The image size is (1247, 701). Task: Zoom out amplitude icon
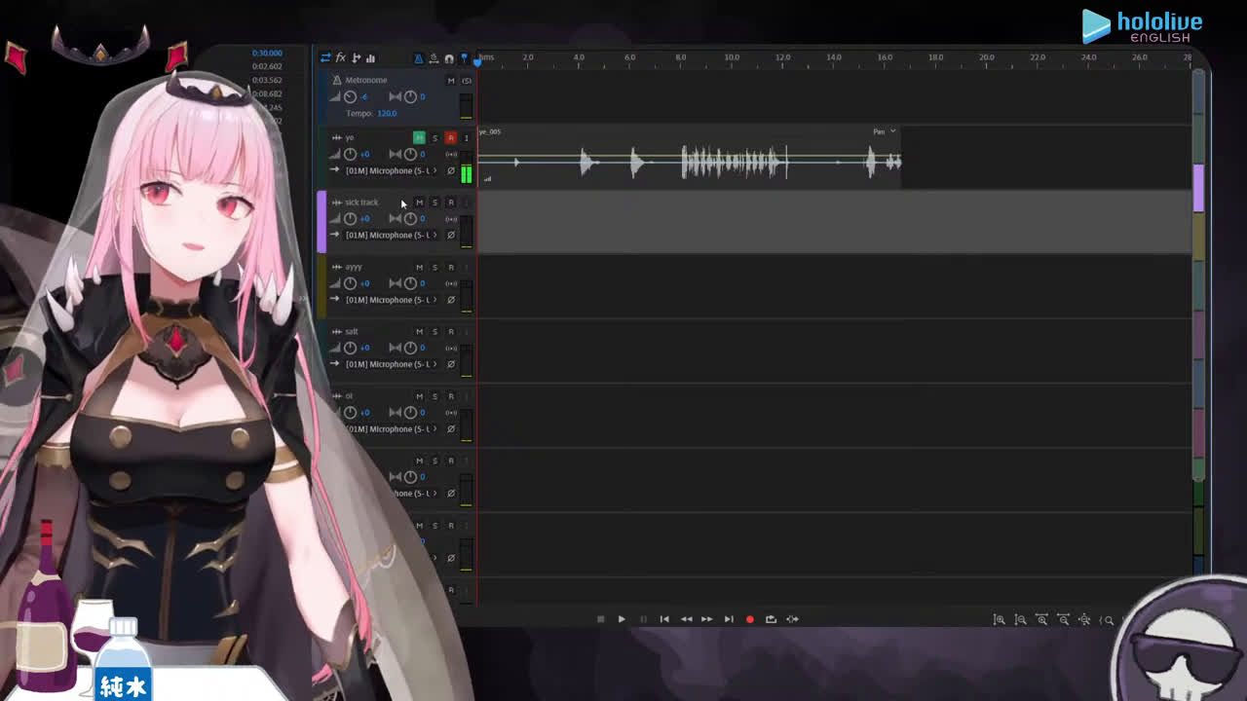(x=1021, y=619)
